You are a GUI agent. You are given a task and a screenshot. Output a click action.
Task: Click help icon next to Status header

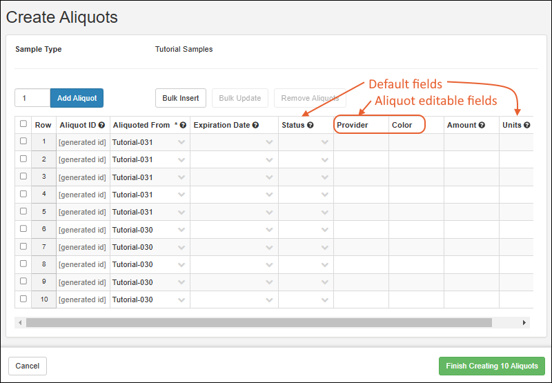pos(310,126)
